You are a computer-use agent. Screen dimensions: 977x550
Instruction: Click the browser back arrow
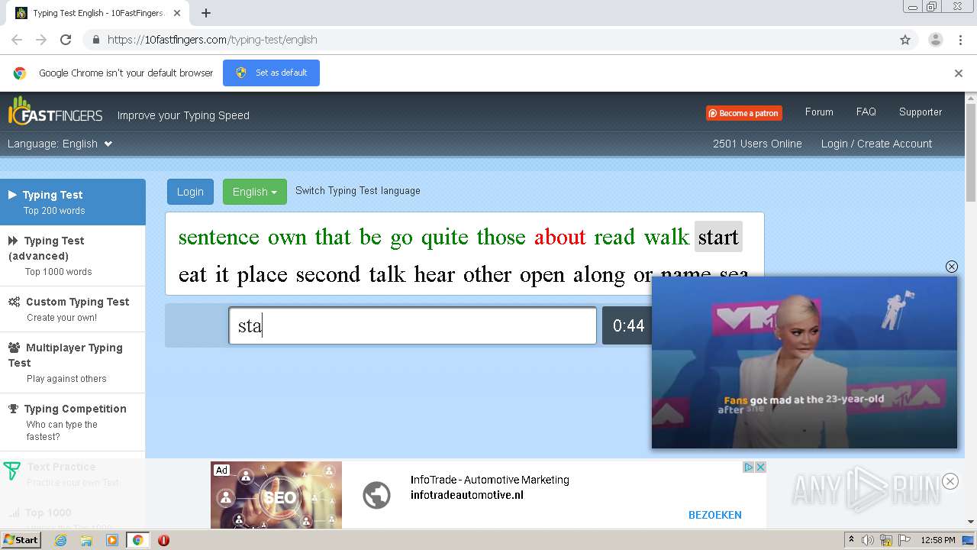coord(17,40)
